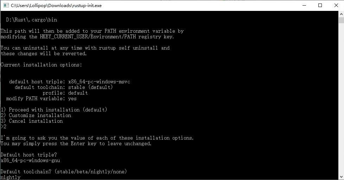This screenshot has width=344, height=180.
Task: Click the 'Default toolchain?' prompt line
Action: pyautogui.click(x=64, y=172)
